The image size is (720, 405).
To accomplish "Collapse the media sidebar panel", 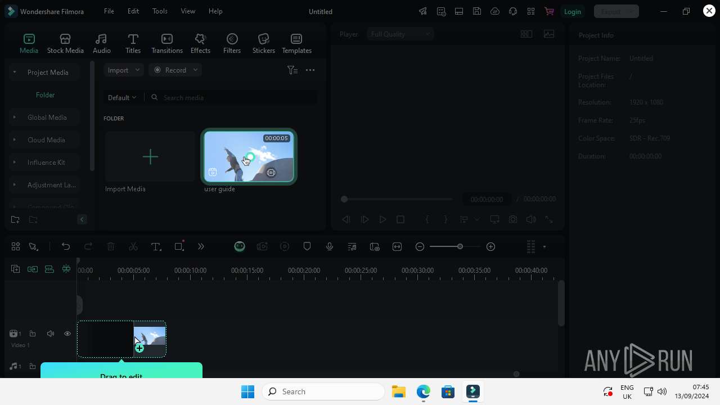I will pos(82,219).
